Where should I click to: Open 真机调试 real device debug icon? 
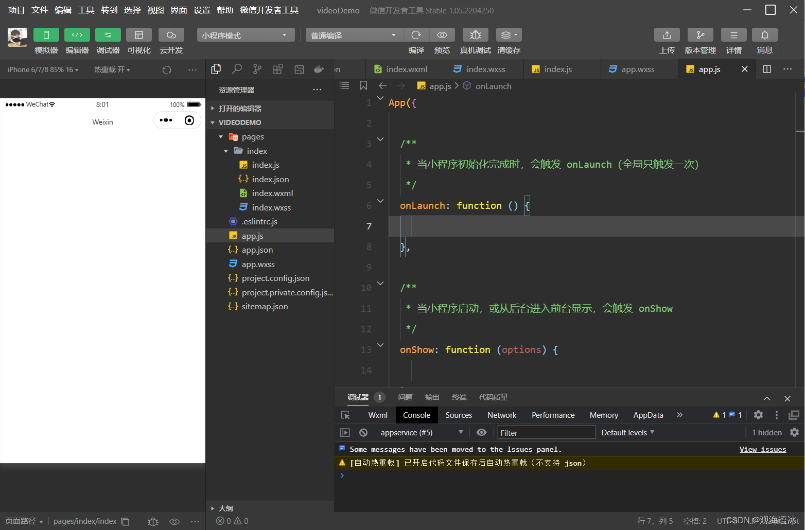pyautogui.click(x=476, y=34)
